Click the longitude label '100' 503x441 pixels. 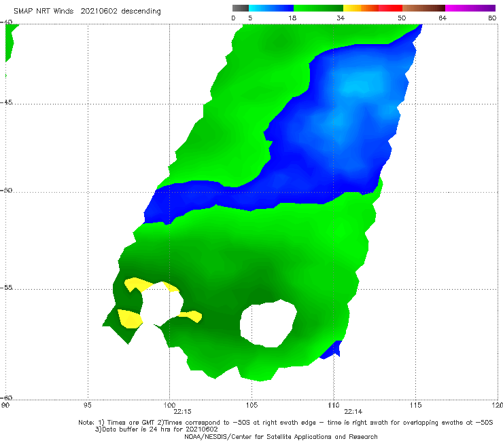point(169,405)
